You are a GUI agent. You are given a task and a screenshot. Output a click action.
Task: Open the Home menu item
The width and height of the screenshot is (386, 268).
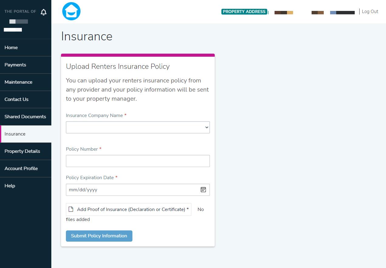point(11,48)
